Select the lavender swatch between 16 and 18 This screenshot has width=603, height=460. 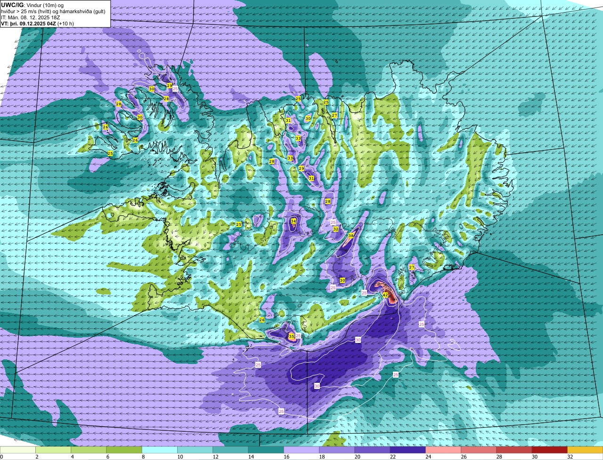click(301, 450)
